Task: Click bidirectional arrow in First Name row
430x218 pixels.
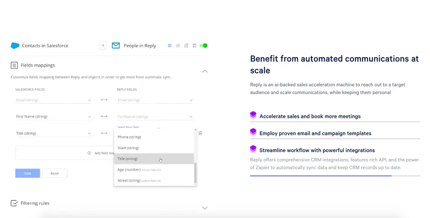Action: coord(104,117)
